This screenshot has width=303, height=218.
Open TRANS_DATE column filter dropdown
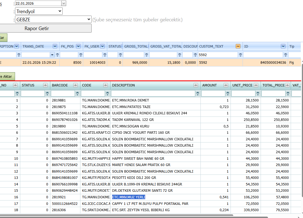[55, 46]
